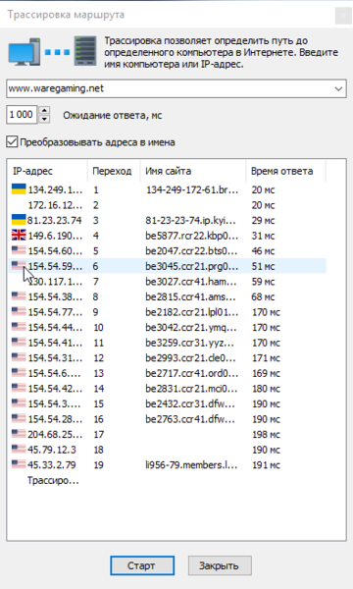Image resolution: width=353 pixels, height=589 pixels.
Task: Increase timeout with the stepper up arrow
Action: [44, 110]
